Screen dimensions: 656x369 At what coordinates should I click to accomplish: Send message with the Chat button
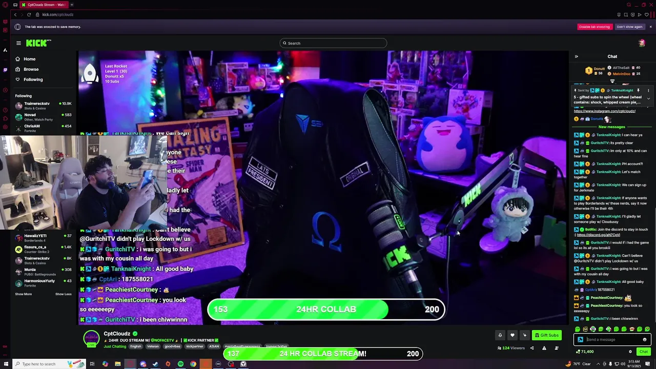point(644,352)
